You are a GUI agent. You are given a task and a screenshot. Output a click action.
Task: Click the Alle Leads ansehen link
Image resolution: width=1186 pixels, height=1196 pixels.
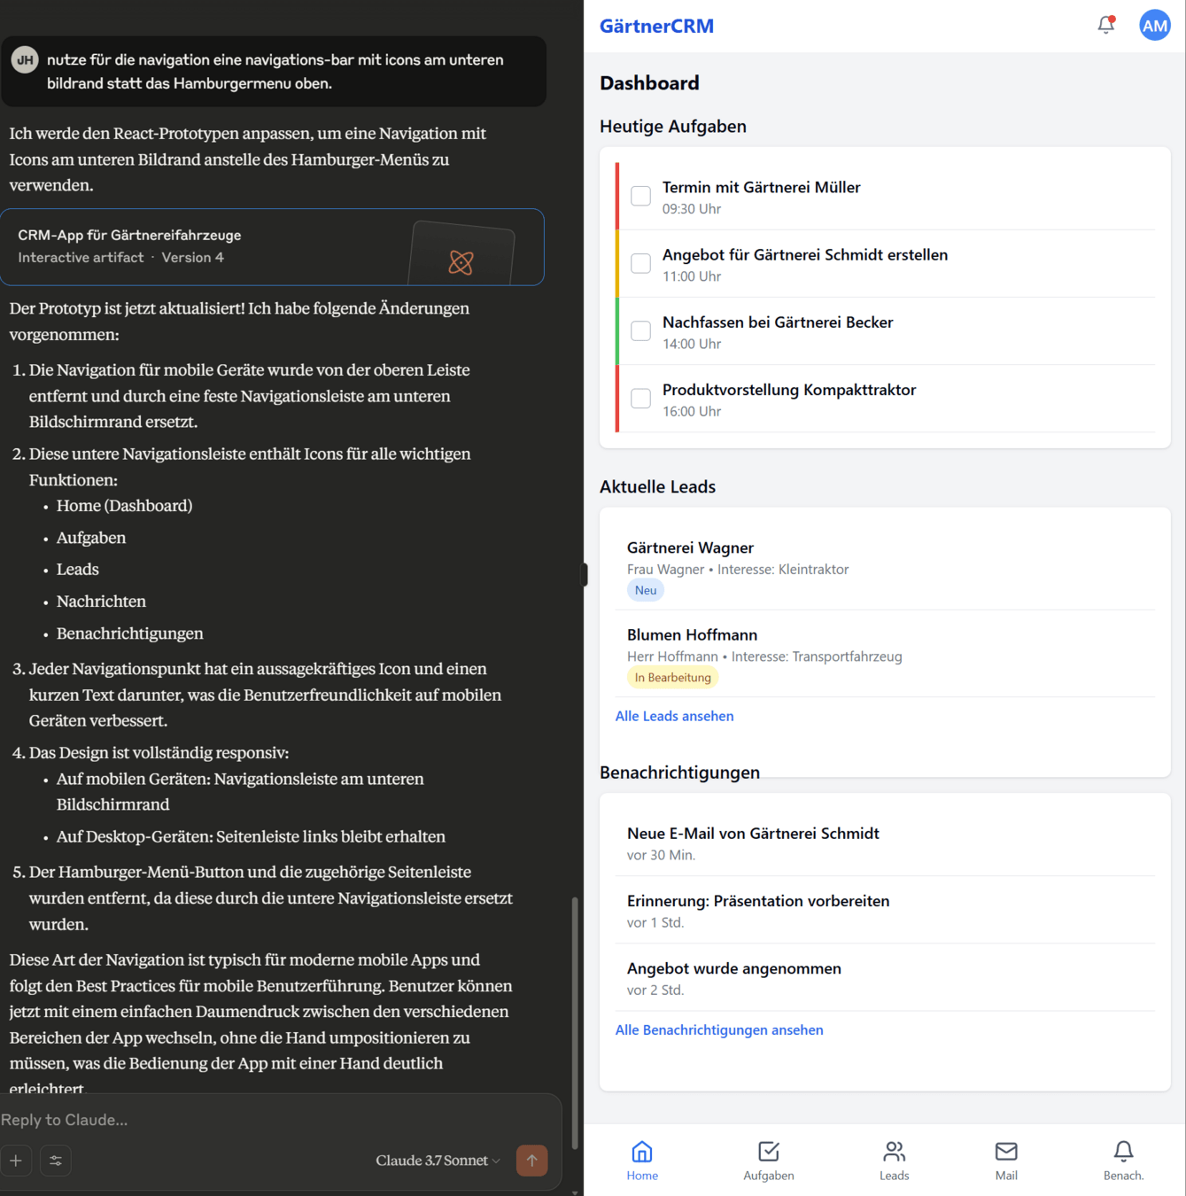coord(675,716)
